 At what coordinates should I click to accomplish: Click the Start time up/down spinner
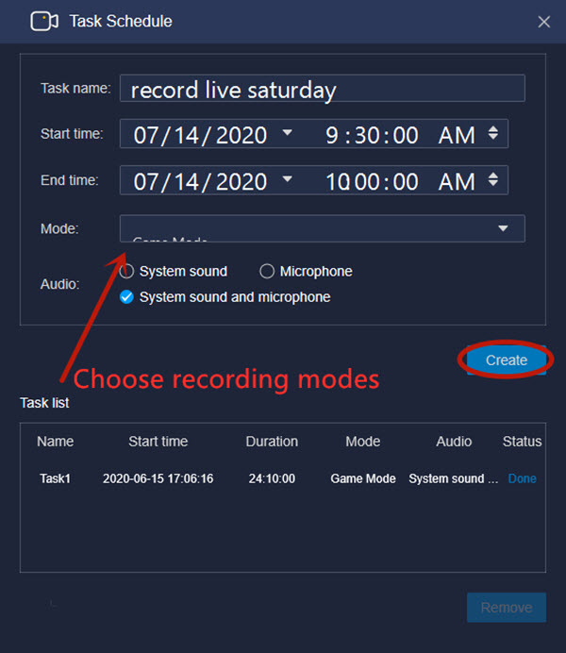click(493, 133)
